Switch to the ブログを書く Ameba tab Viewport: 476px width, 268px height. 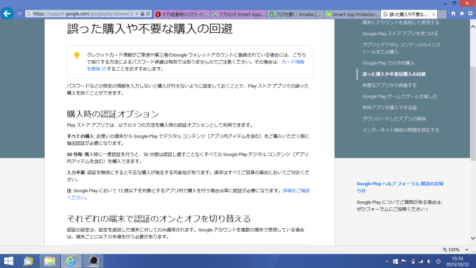pyautogui.click(x=295, y=14)
